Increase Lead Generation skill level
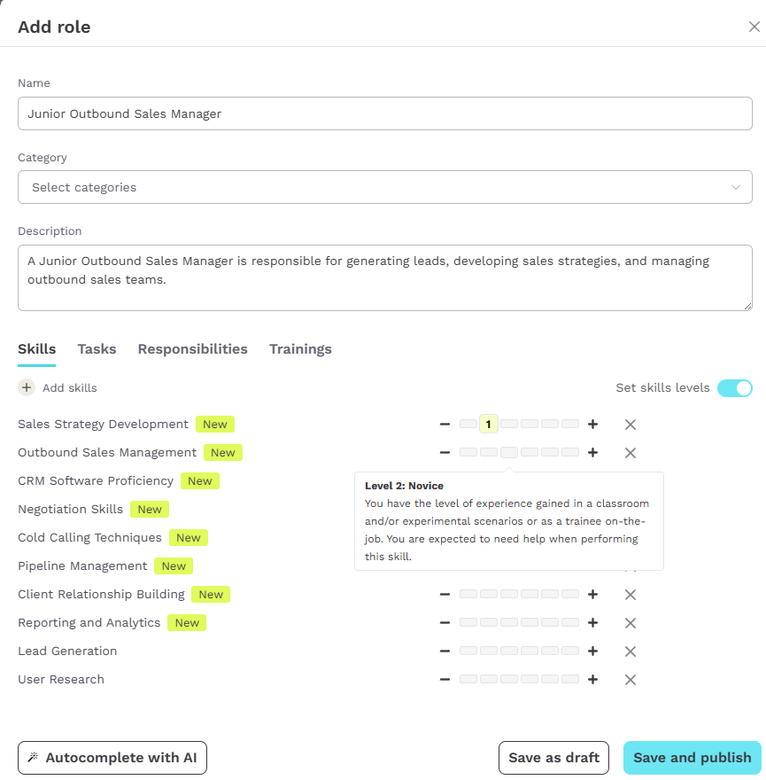This screenshot has height=780, width=766. (592, 651)
